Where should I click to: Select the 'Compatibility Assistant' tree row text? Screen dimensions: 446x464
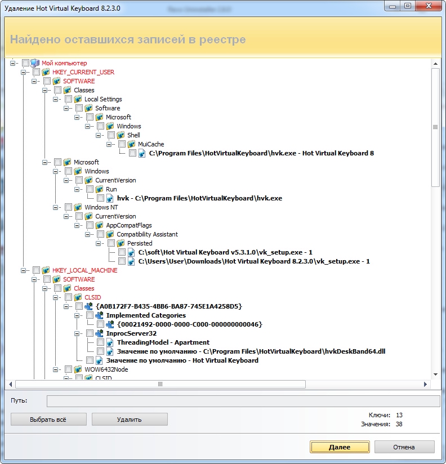tap(147, 234)
